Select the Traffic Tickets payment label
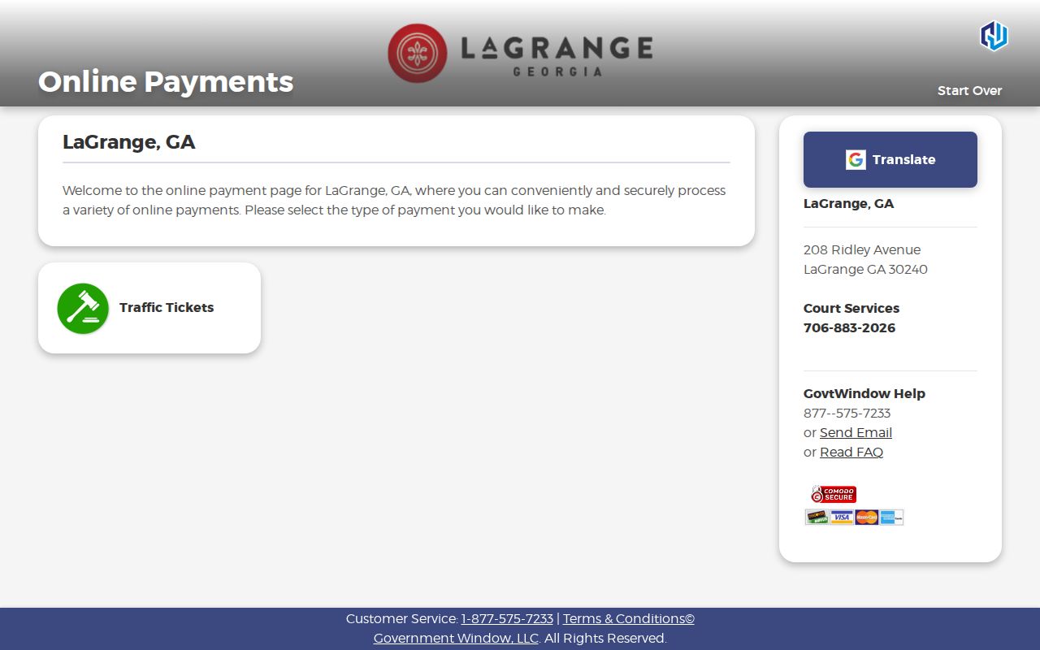The width and height of the screenshot is (1040, 650). tap(167, 307)
